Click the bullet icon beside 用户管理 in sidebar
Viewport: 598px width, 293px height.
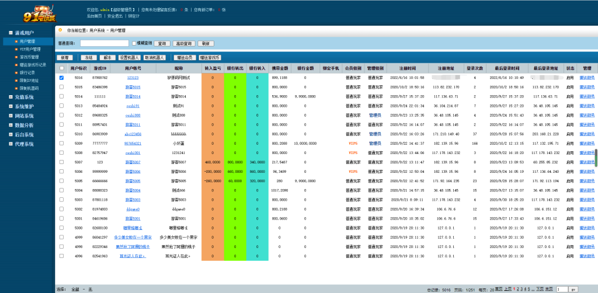(x=17, y=41)
